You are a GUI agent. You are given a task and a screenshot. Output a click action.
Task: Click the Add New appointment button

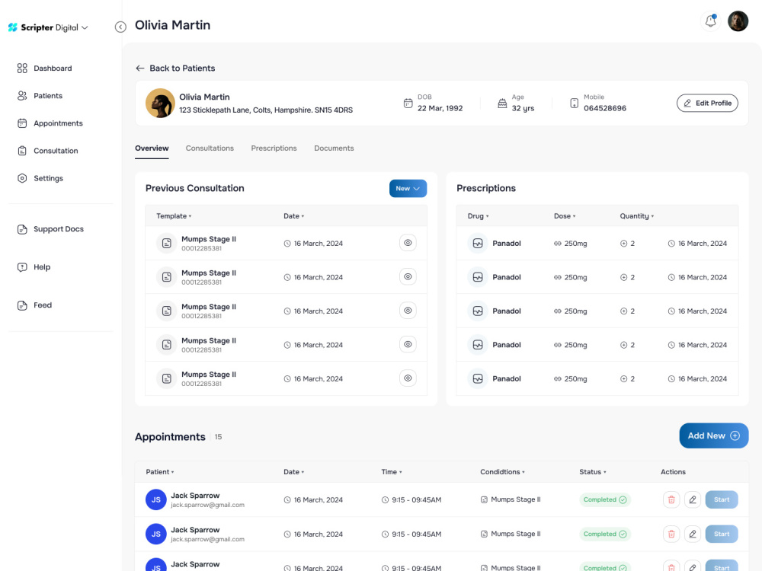pyautogui.click(x=713, y=436)
